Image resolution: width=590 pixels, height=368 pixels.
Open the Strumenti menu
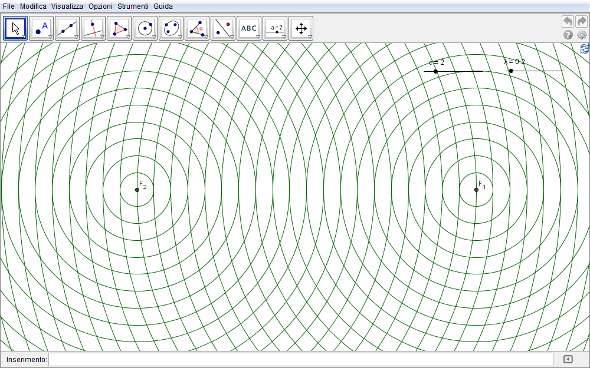(x=133, y=6)
